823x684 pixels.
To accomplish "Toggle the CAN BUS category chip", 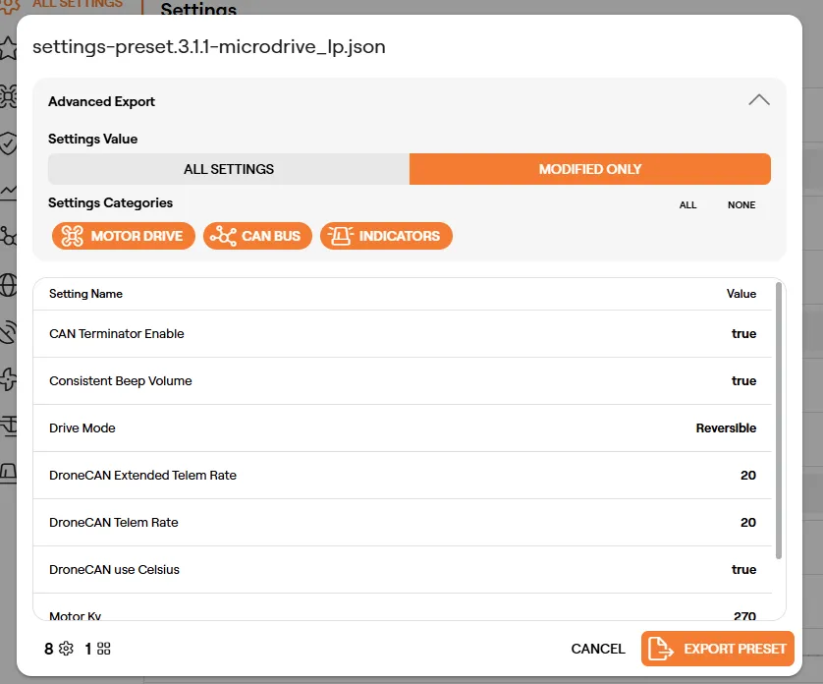I will pyautogui.click(x=257, y=236).
